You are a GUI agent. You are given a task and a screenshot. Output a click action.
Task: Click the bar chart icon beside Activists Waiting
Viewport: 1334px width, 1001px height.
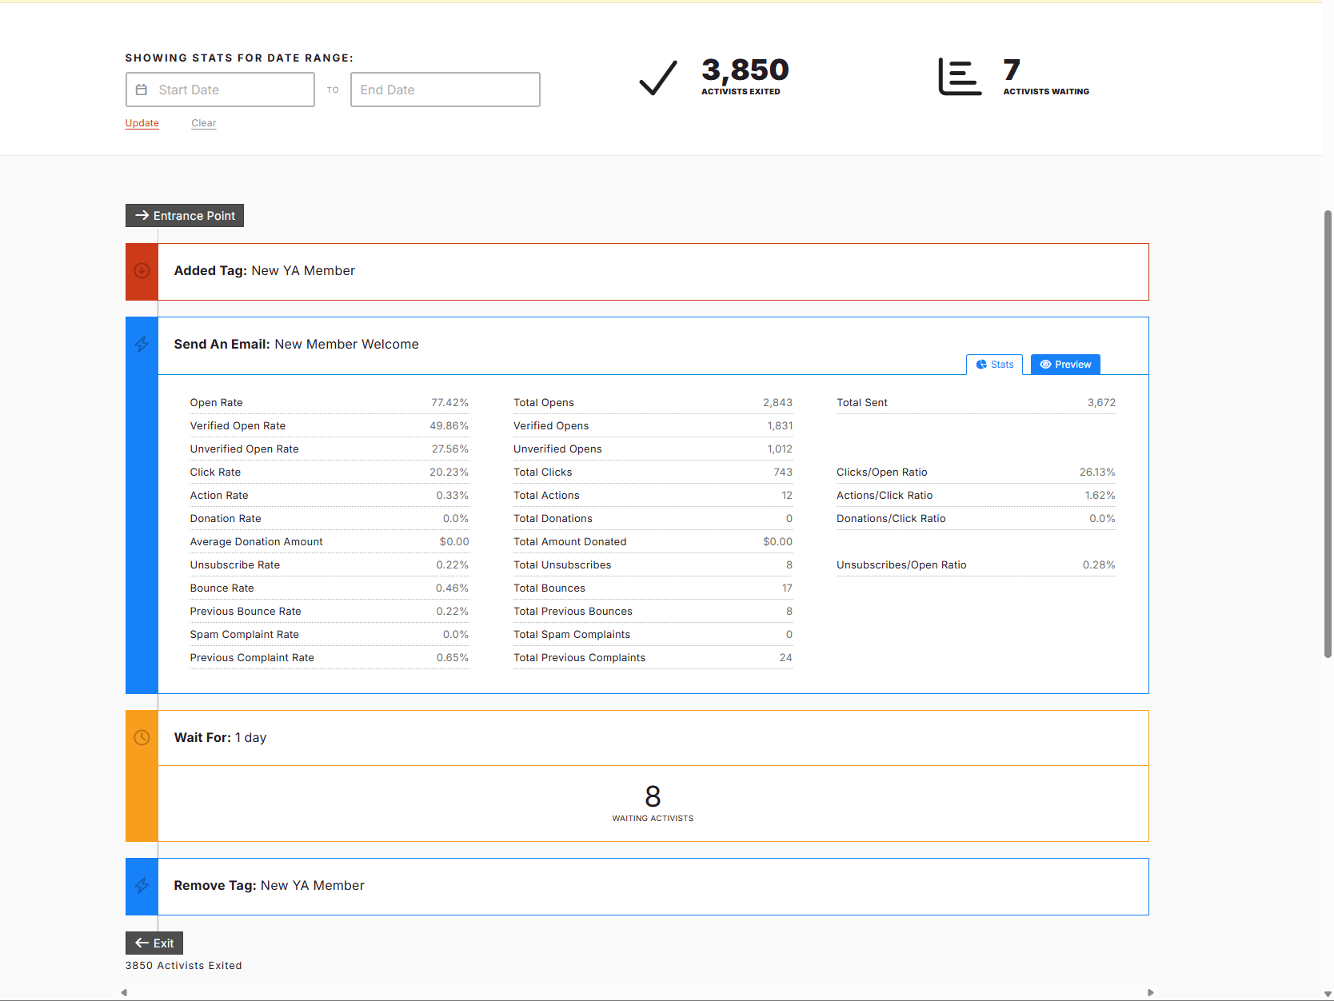959,77
